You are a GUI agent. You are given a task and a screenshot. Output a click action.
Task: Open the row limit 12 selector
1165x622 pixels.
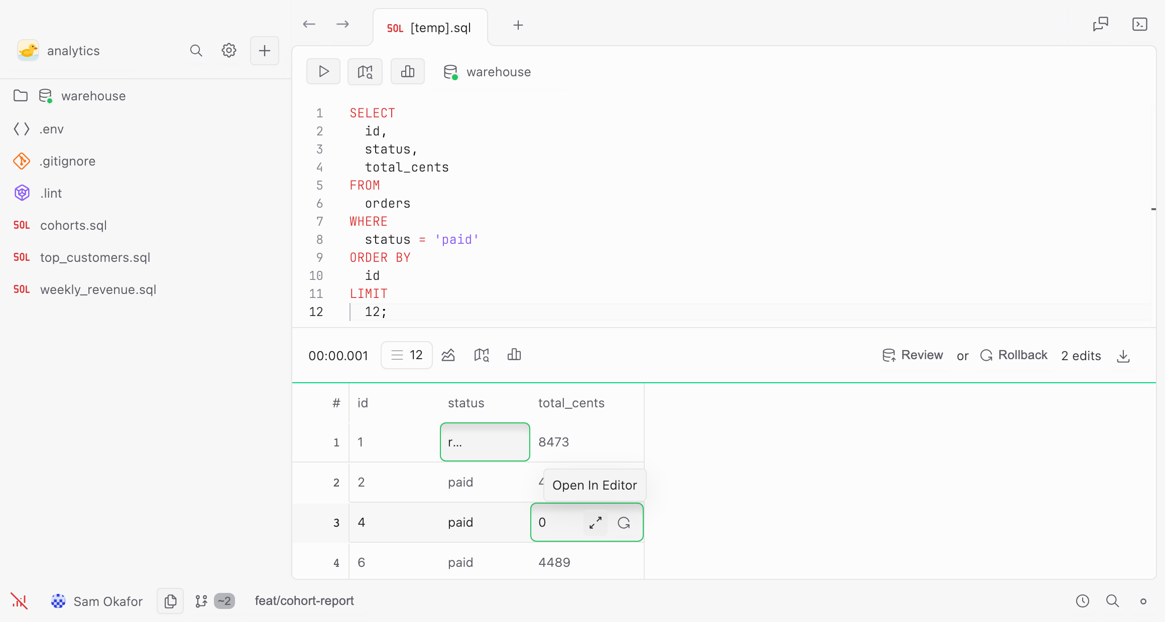[x=407, y=355]
